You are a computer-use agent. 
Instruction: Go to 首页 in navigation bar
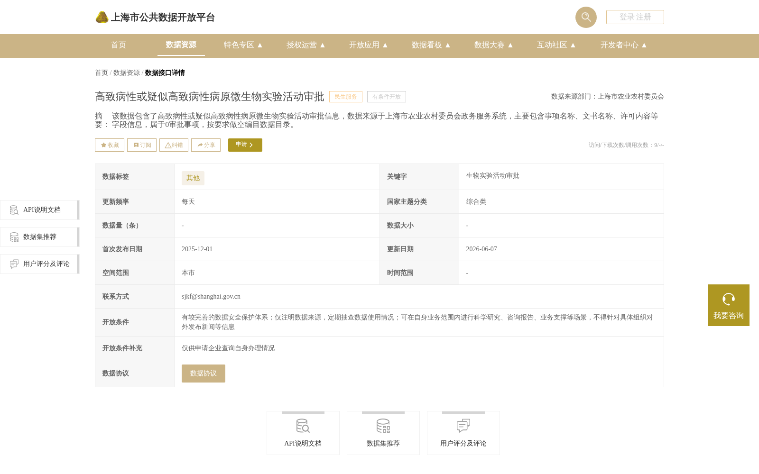[x=119, y=45]
